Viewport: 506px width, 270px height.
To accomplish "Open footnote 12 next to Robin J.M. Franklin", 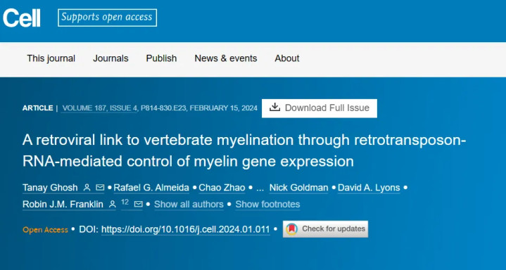I will [x=125, y=202].
